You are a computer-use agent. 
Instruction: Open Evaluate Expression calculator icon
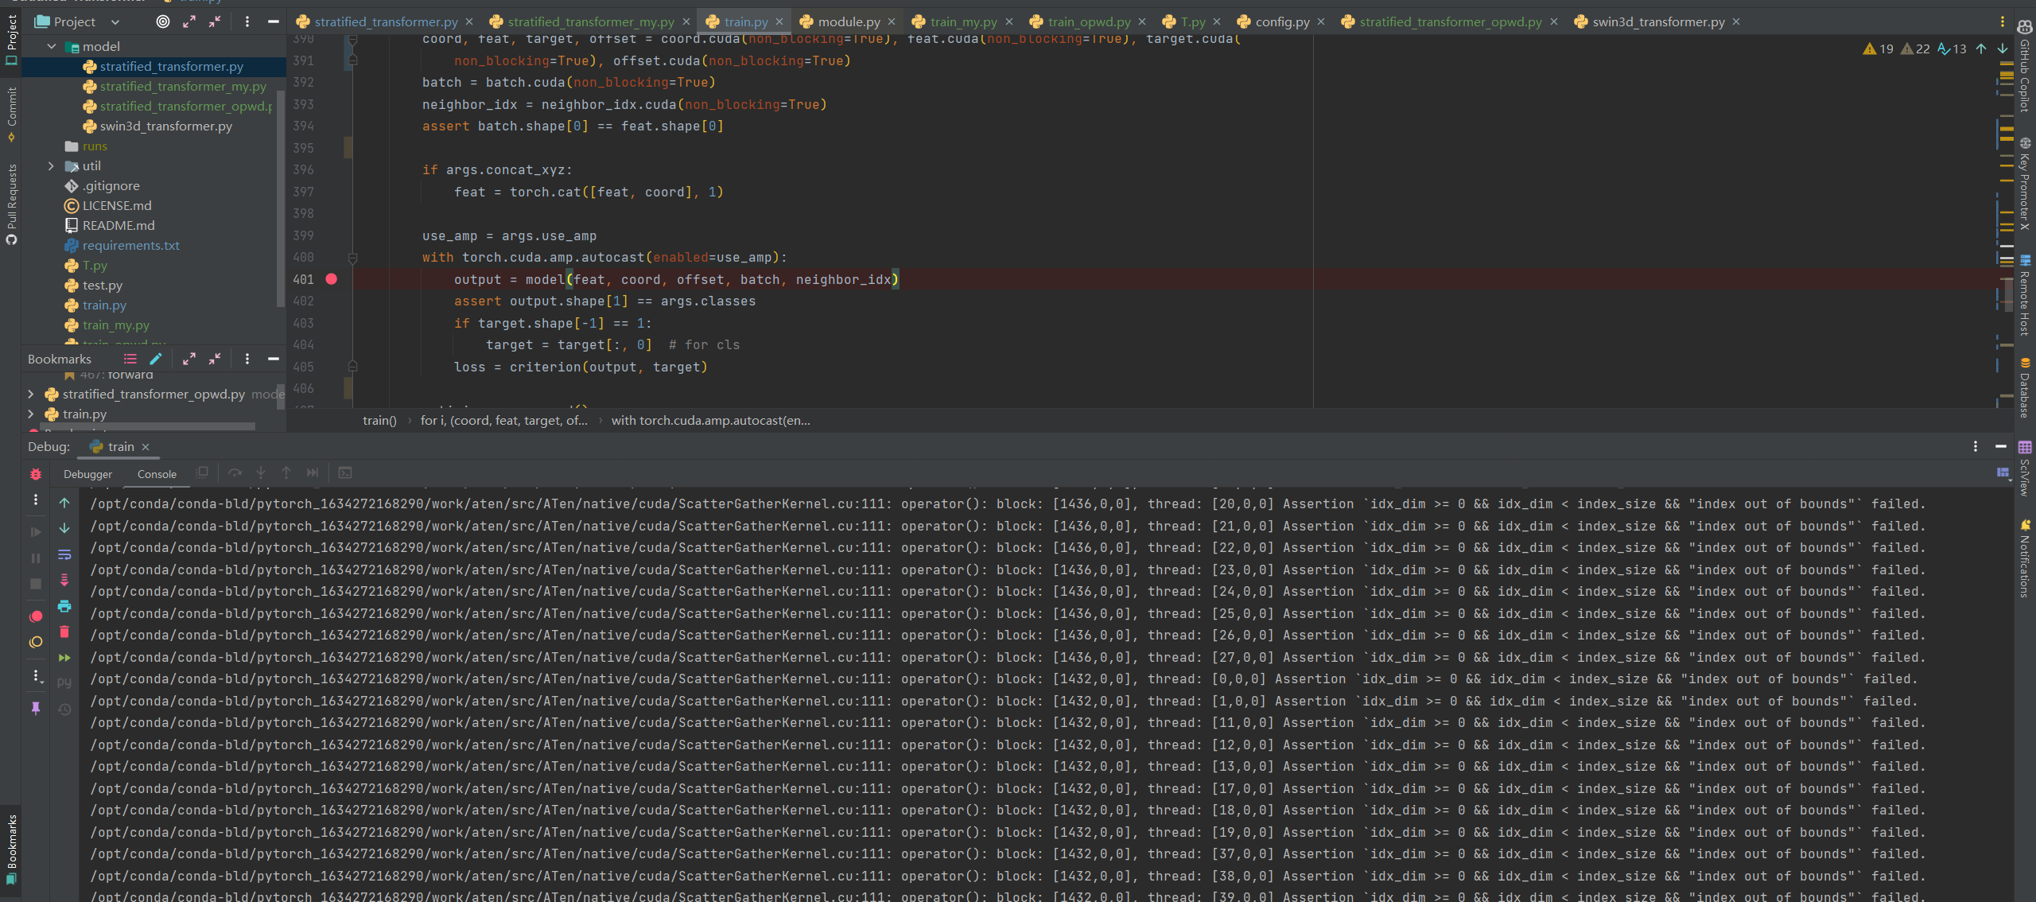tap(345, 473)
